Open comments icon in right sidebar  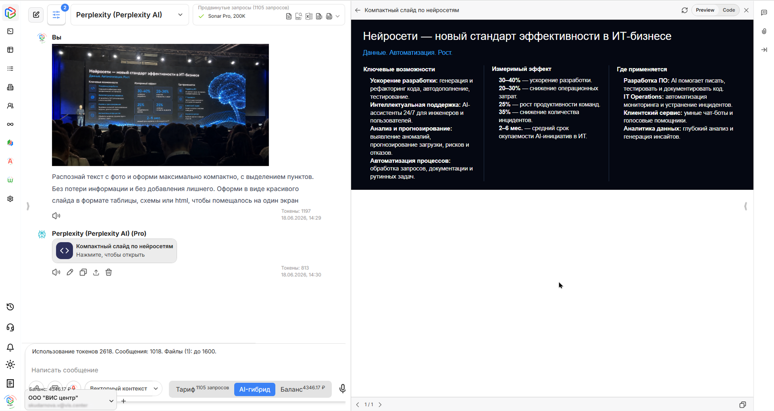tap(764, 13)
